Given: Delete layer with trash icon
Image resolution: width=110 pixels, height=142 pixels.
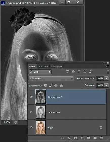Looking at the screenshot, I should (102, 138).
